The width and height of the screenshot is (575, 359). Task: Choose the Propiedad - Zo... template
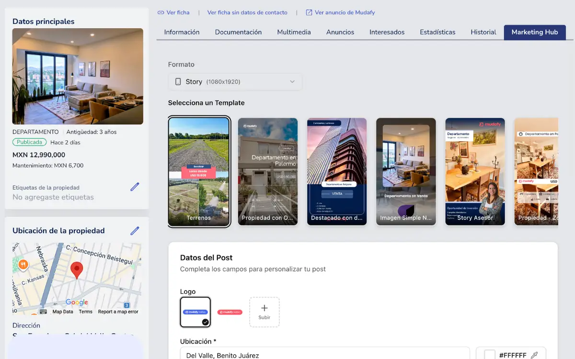click(536, 171)
